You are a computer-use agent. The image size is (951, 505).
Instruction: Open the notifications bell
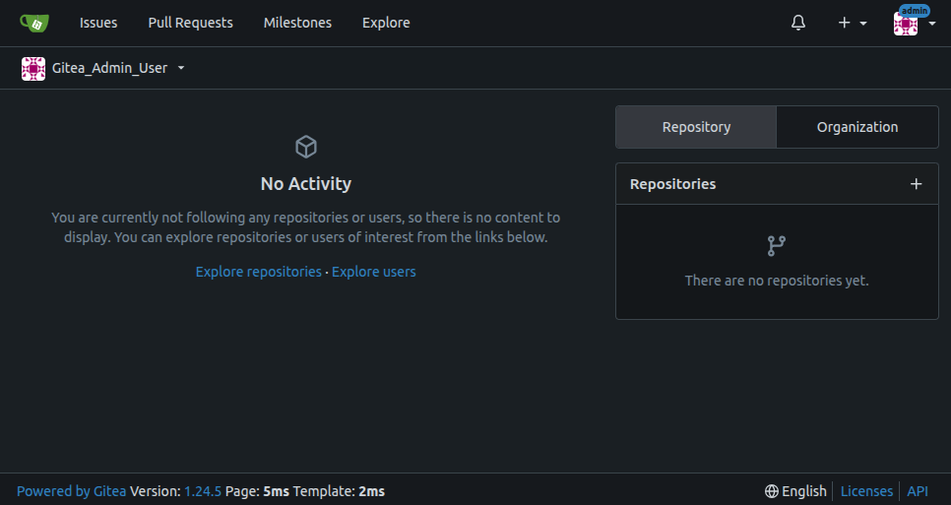[798, 23]
